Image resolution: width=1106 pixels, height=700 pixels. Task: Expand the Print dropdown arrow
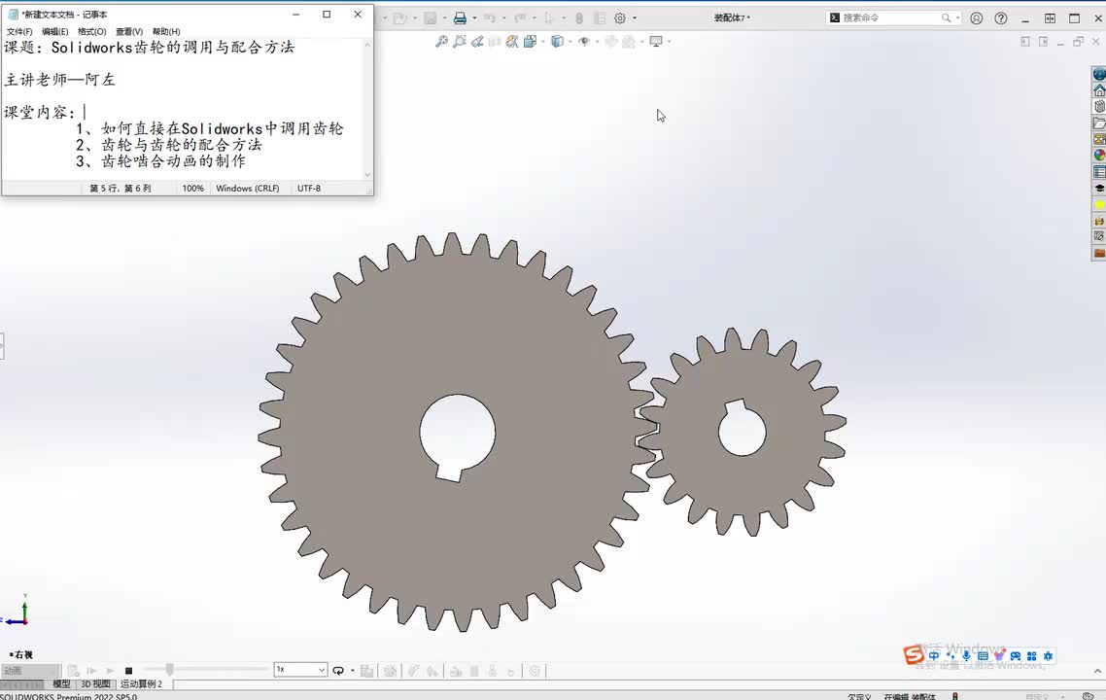[474, 18]
